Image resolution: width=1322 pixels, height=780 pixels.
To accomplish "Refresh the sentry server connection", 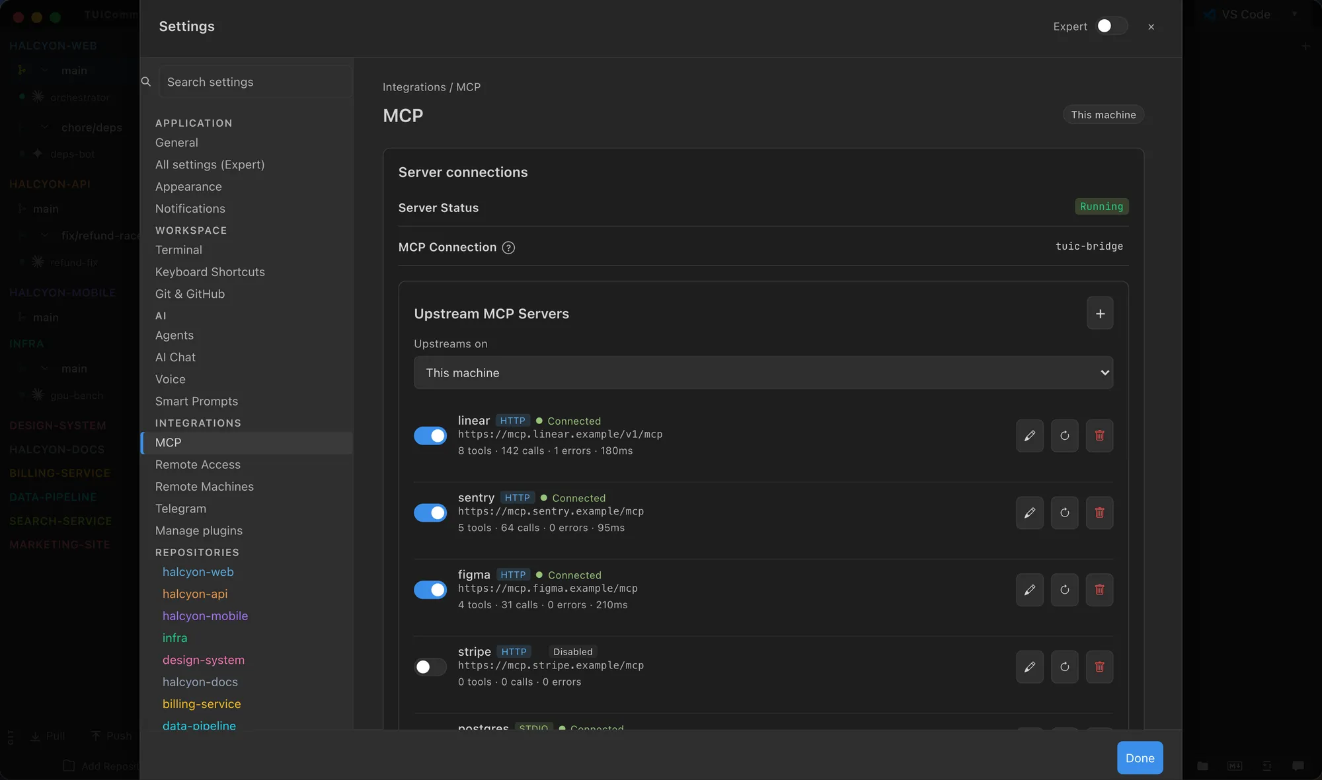I will (1064, 513).
